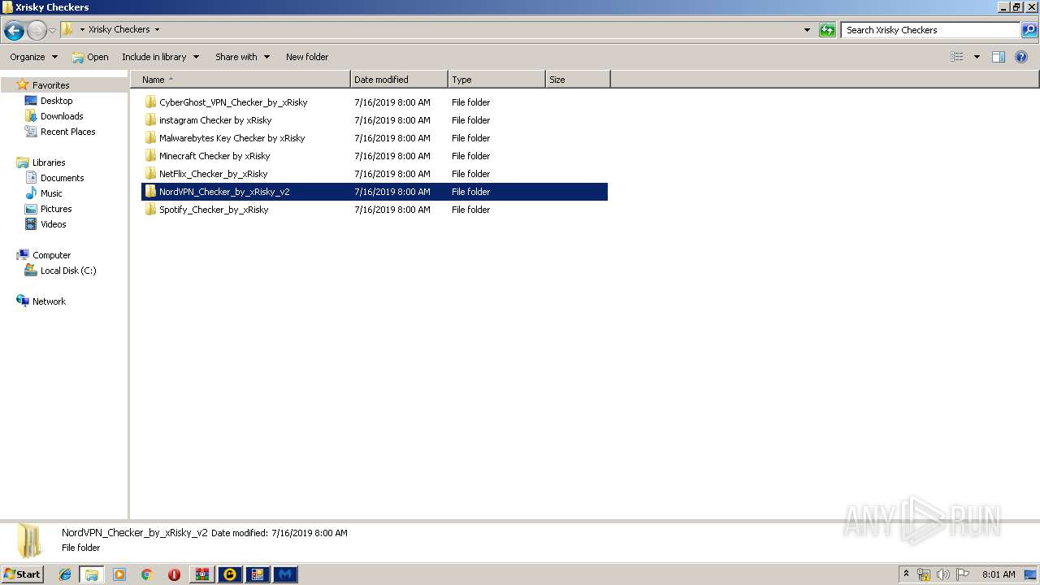Select the NordVPN_Checker_by_xRisky_v2 folder

click(x=375, y=192)
